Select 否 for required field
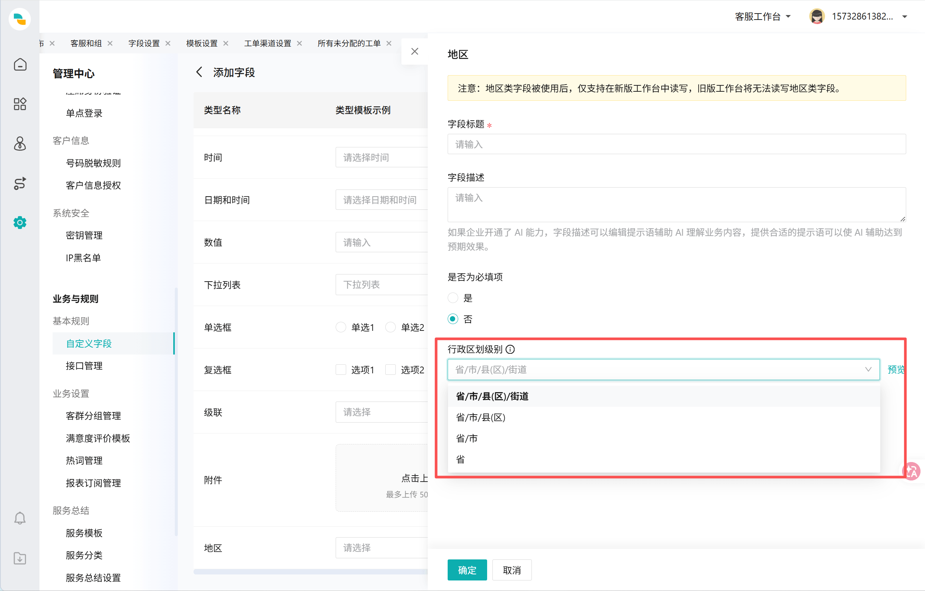This screenshot has width=925, height=591. [453, 319]
